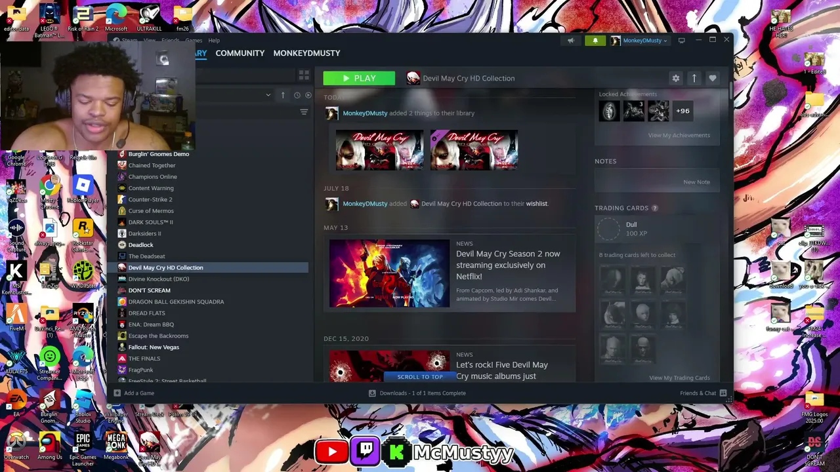The width and height of the screenshot is (840, 472).
Task: Open the ULTRAKILL desktop shortcut
Action: pyautogui.click(x=149, y=19)
